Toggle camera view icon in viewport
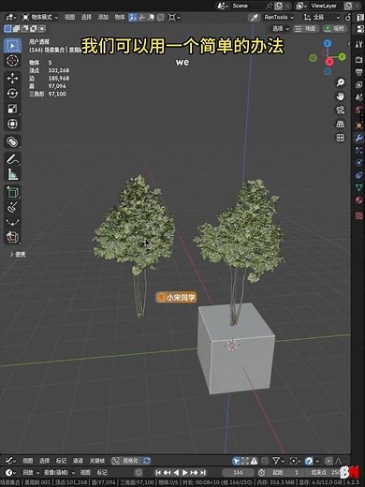The image size is (365, 487). [x=340, y=111]
